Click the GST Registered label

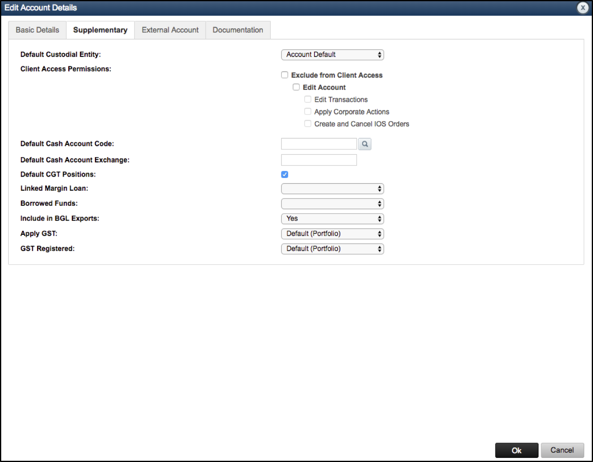pyautogui.click(x=48, y=249)
